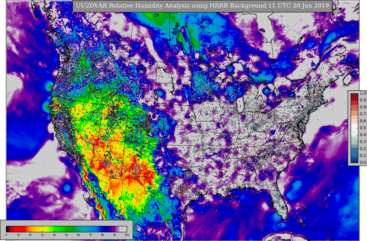Click the 90 tick label on humidity colorbar
The height and width of the screenshot is (241, 367).
tap(115, 235)
